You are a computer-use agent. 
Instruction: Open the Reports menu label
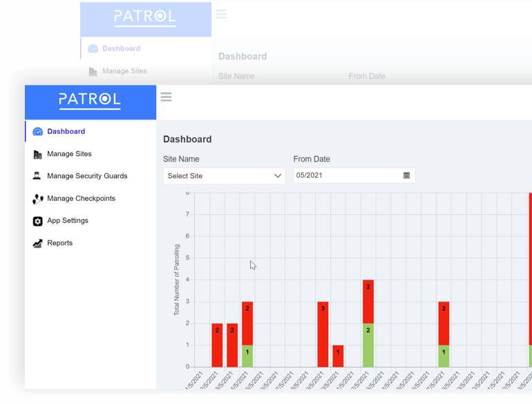59,243
